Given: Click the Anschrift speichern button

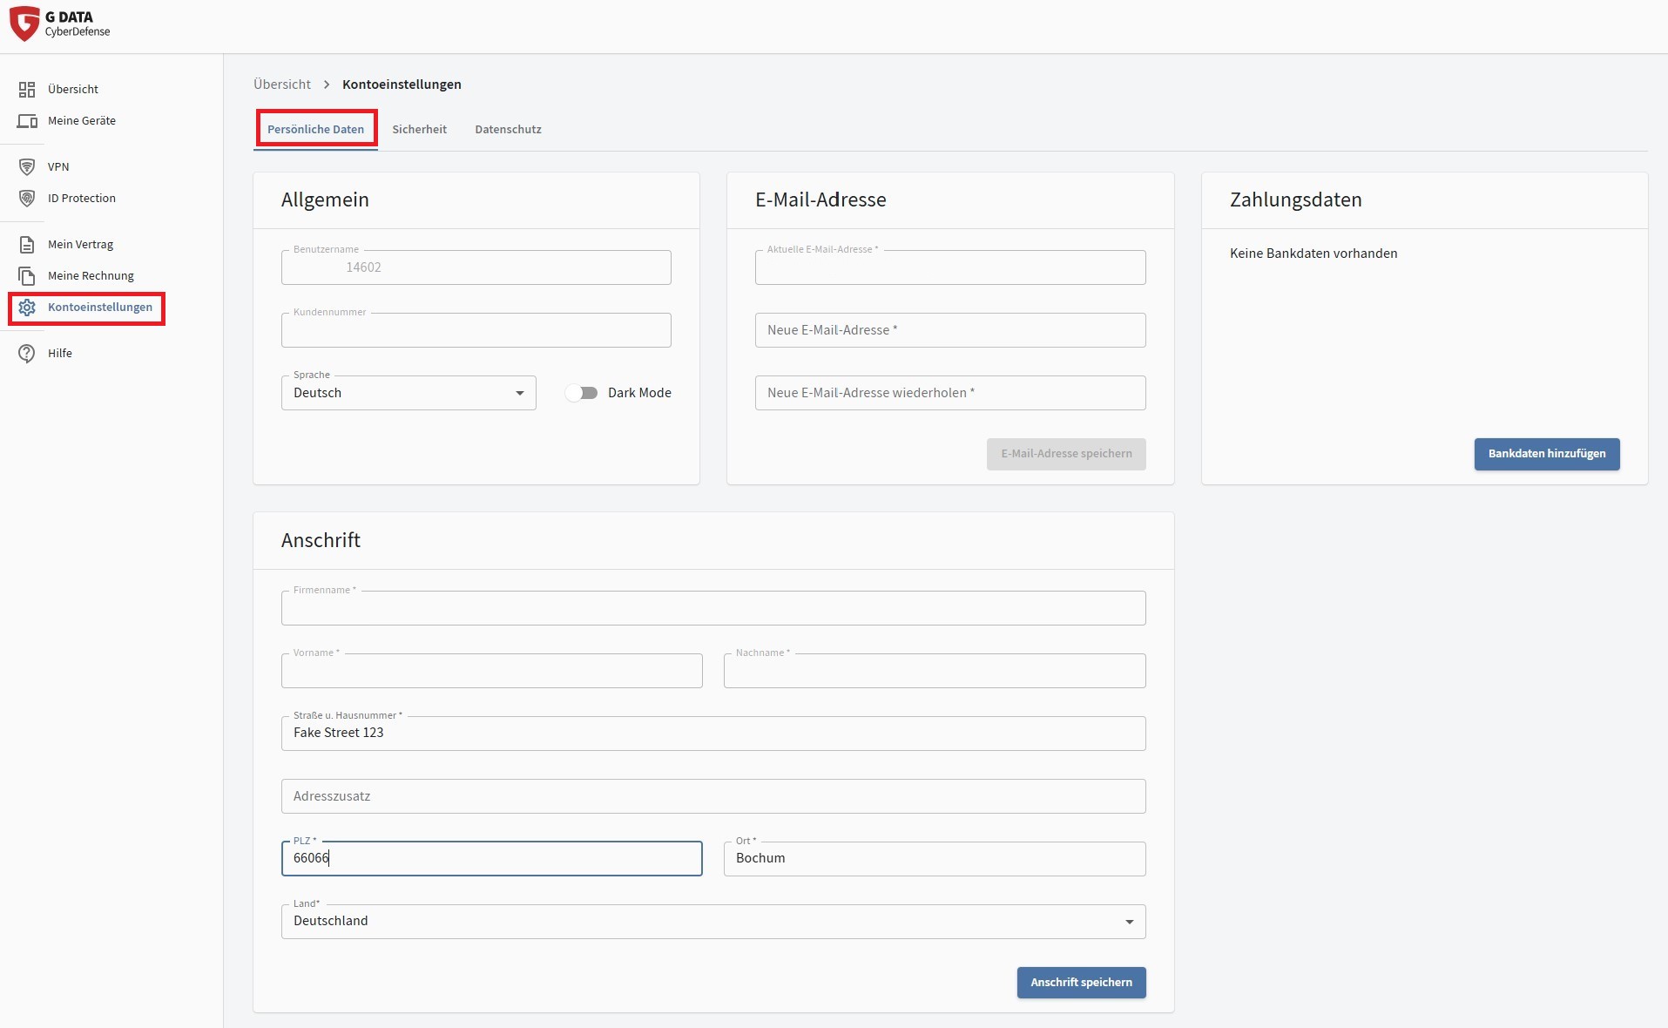Looking at the screenshot, I should [1081, 983].
